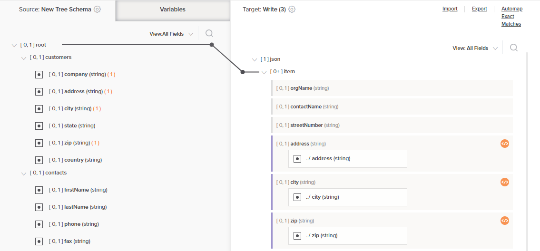Select the fax source field icon
This screenshot has width=540, height=251.
pyautogui.click(x=39, y=241)
